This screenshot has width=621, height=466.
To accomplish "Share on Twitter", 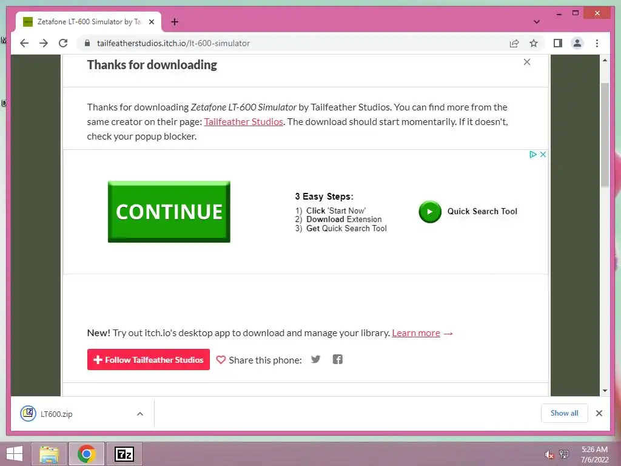I will pyautogui.click(x=315, y=359).
